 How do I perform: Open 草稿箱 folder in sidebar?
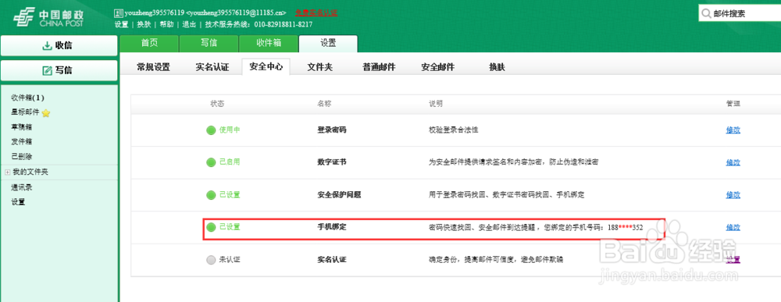tap(21, 127)
